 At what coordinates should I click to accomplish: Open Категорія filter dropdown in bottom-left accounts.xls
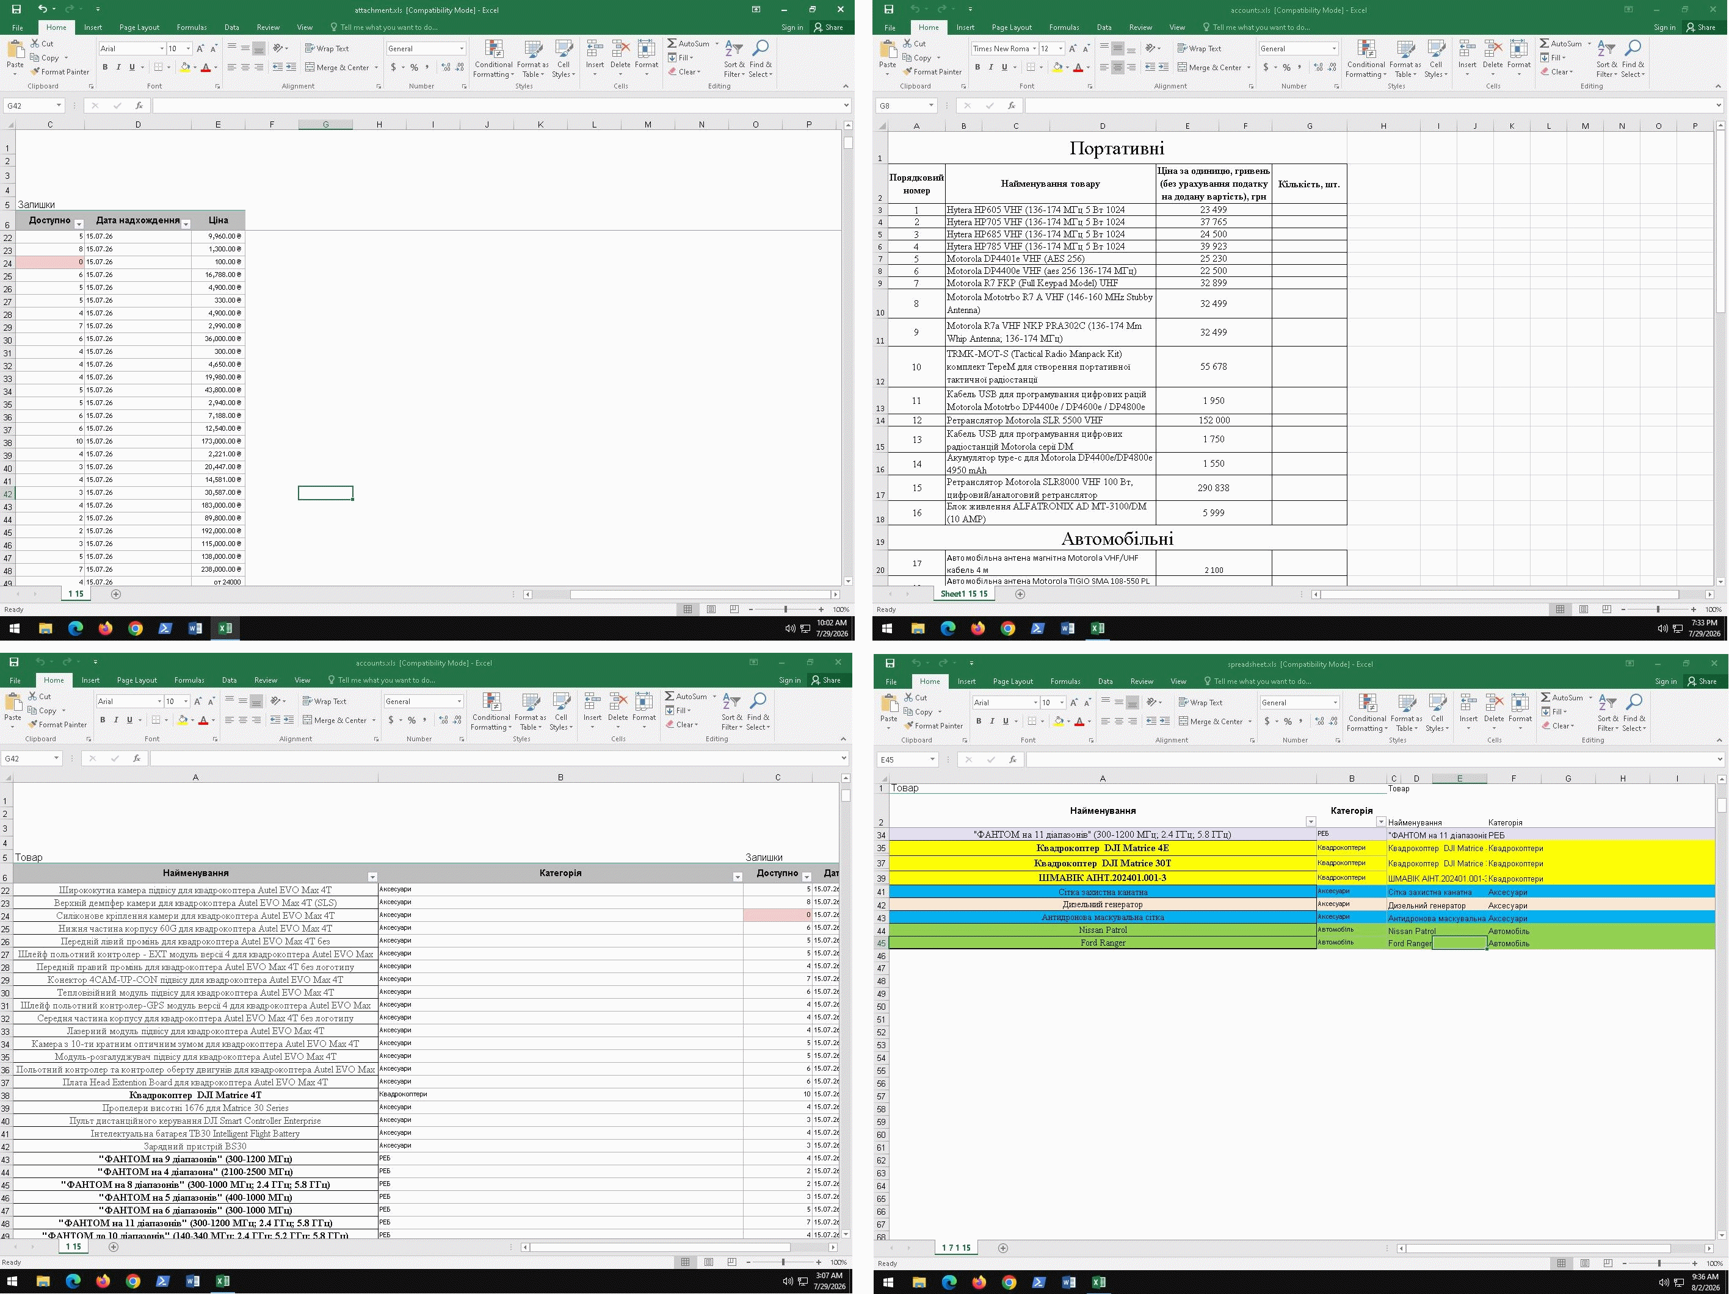click(737, 878)
